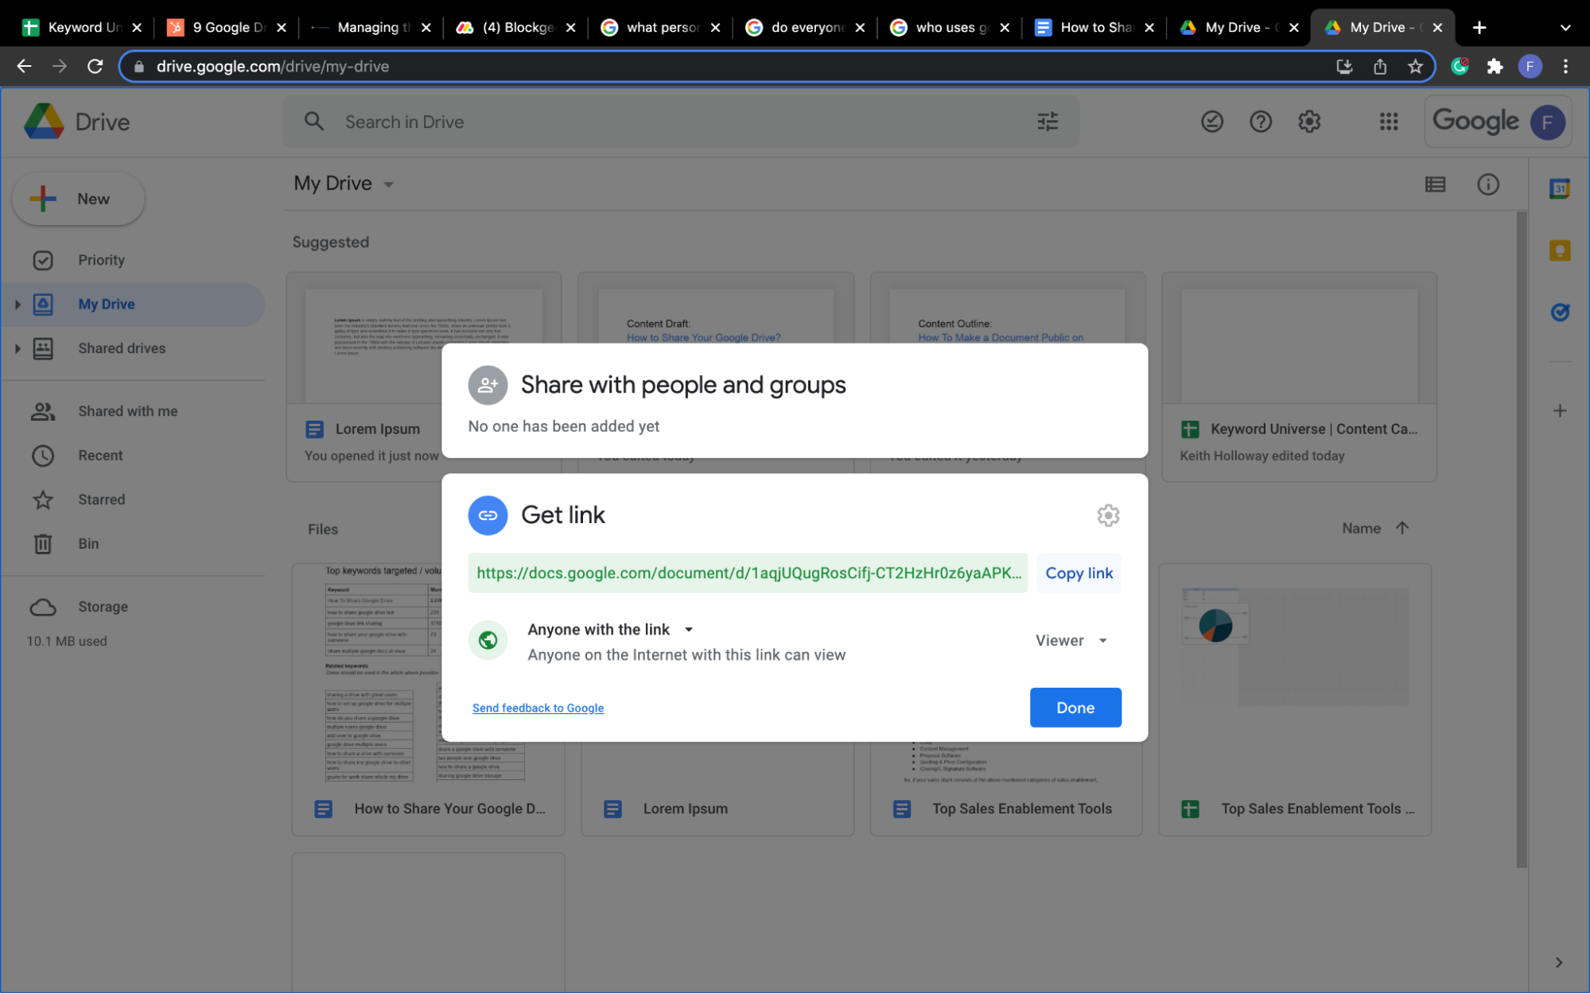Open the browser Extensions puzzle icon

[1495, 67]
